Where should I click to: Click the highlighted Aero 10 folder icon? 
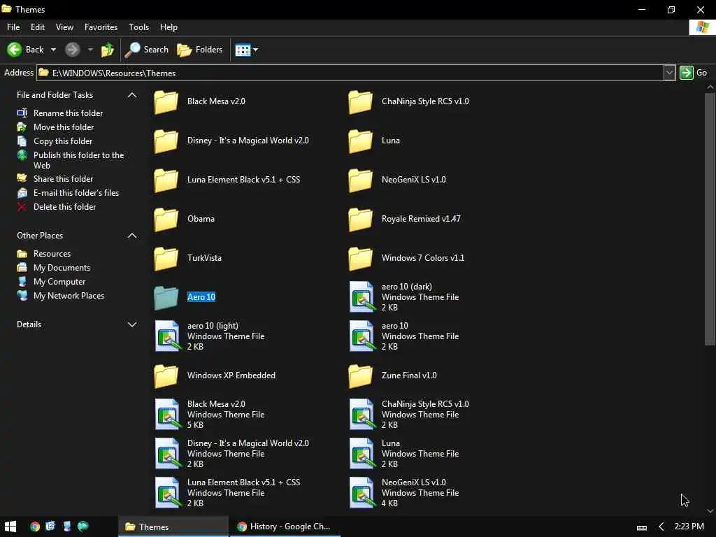pos(166,298)
